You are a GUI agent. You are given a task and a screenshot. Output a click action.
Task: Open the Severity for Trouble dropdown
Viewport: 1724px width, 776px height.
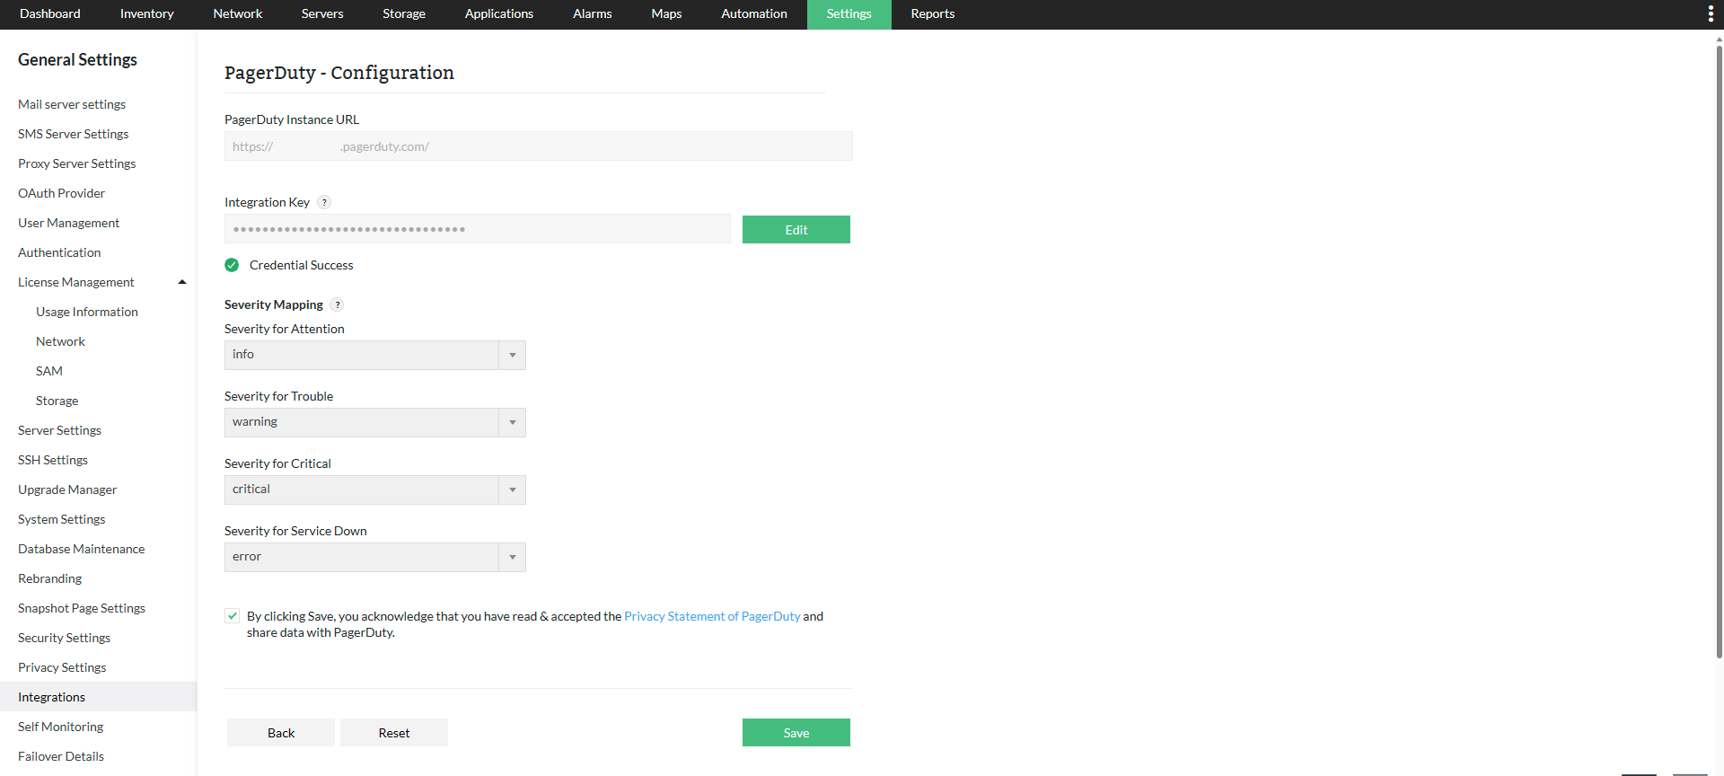point(375,422)
